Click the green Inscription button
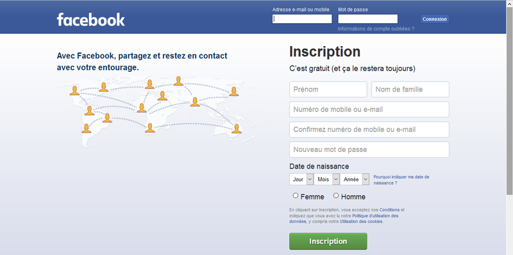Screen dimensions: 513x255 [328, 242]
